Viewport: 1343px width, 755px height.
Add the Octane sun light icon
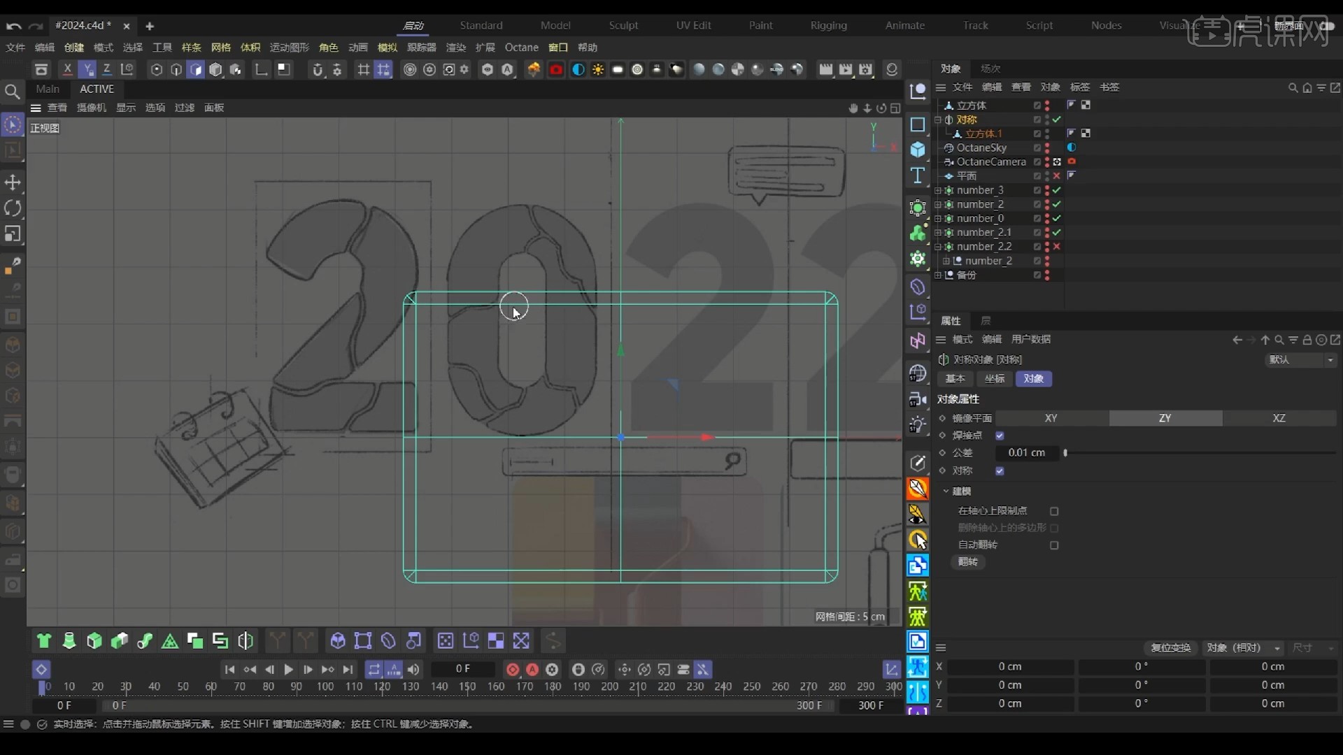598,70
